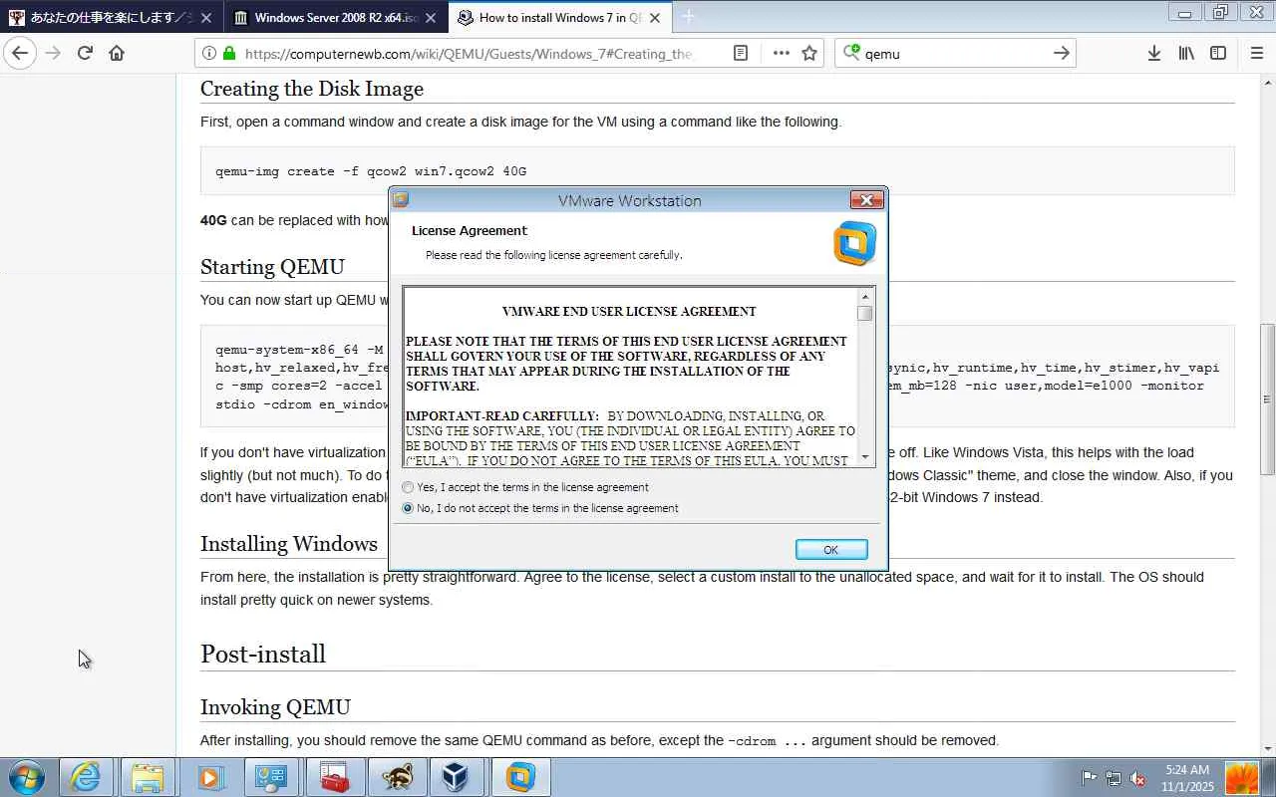Image resolution: width=1276 pixels, height=797 pixels.
Task: Click the VMware Workstation title bar icon
Action: click(x=401, y=200)
